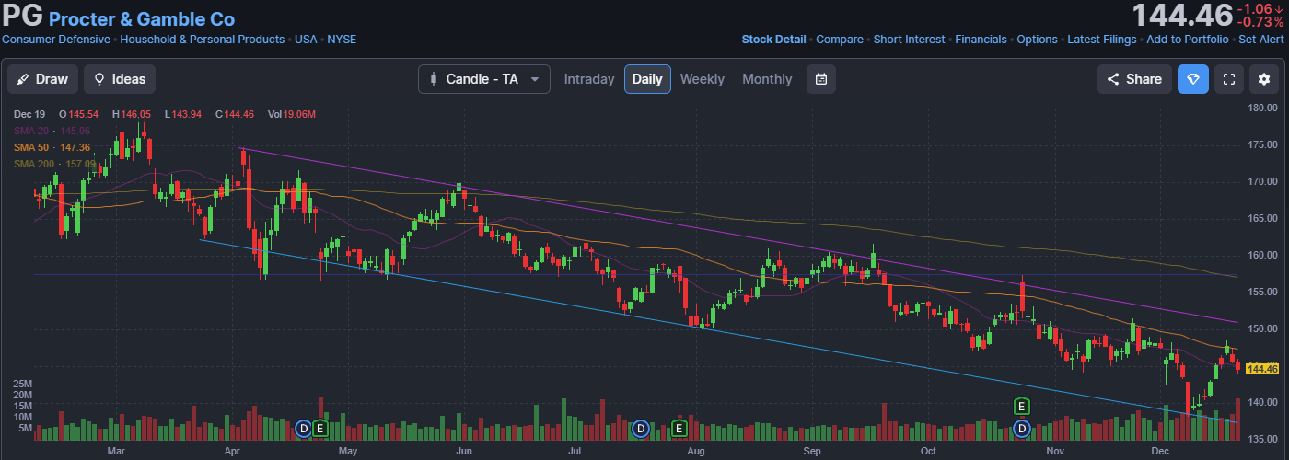Viewport: 1289px width, 460px height.
Task: Open Short Interest page
Action: 909,40
